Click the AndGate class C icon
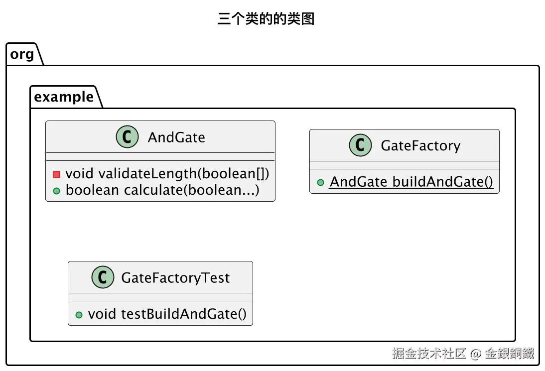 click(x=127, y=137)
